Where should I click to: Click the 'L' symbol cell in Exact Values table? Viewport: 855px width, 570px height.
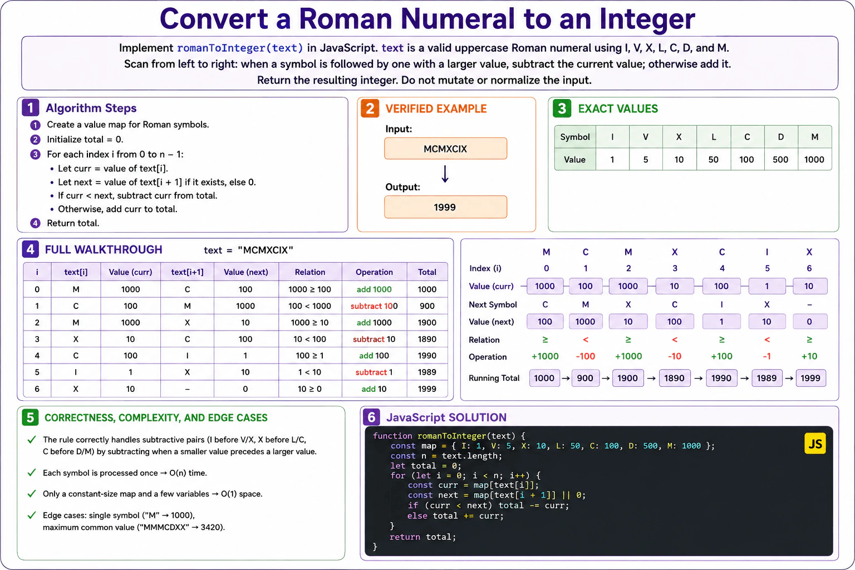point(714,137)
